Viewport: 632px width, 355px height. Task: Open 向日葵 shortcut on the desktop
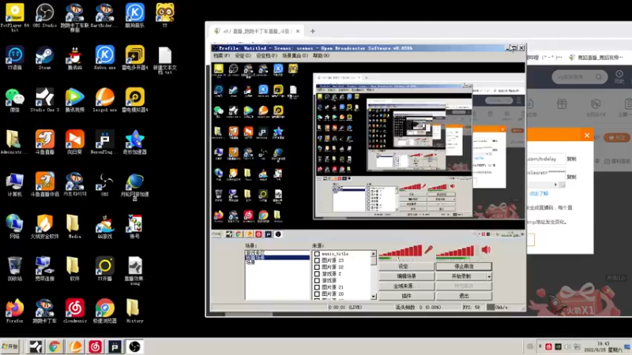pyautogui.click(x=74, y=143)
